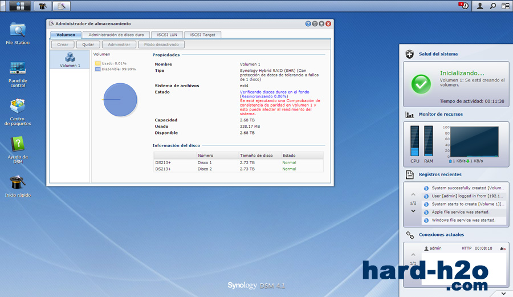Click the info icon beside 'Apple file service was started'
The image size is (513, 297).
tap(426, 212)
